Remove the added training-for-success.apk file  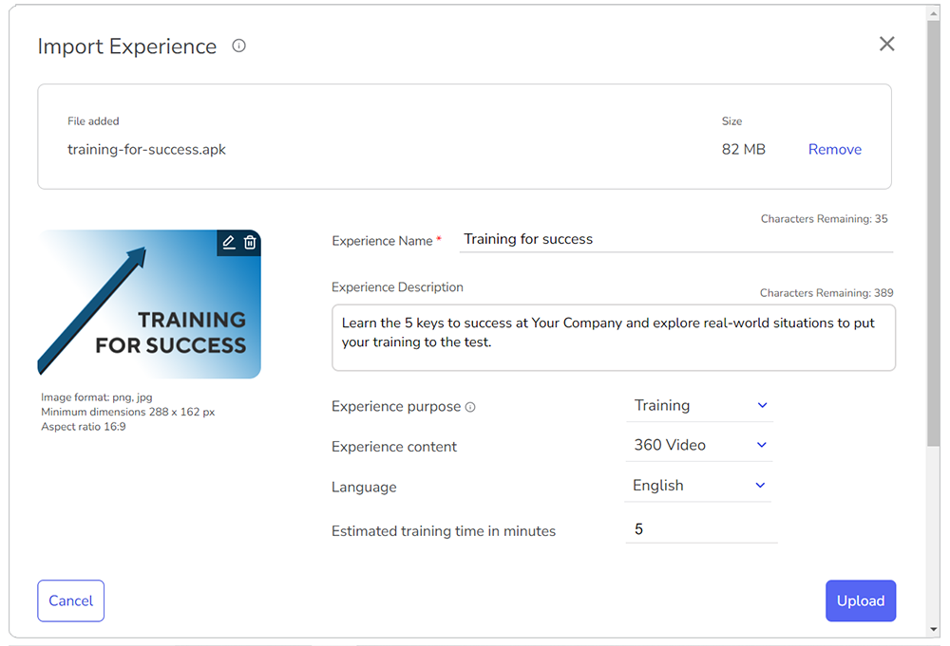[834, 149]
